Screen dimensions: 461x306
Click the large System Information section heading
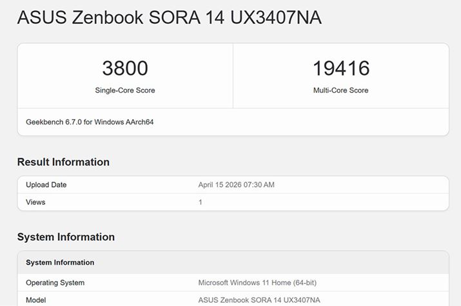tap(66, 237)
